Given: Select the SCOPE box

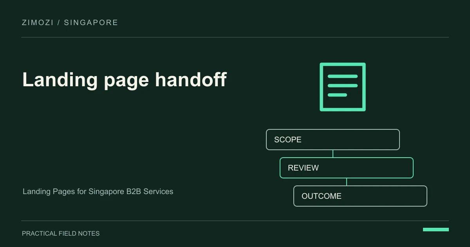Looking at the screenshot, I should pyautogui.click(x=333, y=140).
